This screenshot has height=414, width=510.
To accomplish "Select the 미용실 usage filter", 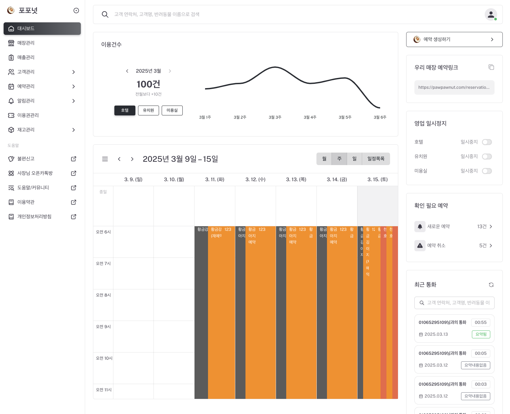I will pos(172,110).
